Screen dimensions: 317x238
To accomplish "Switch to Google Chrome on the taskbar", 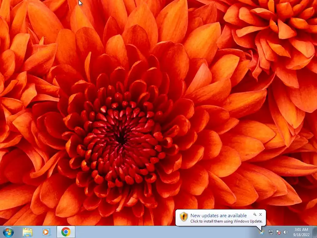I will coord(66,232).
